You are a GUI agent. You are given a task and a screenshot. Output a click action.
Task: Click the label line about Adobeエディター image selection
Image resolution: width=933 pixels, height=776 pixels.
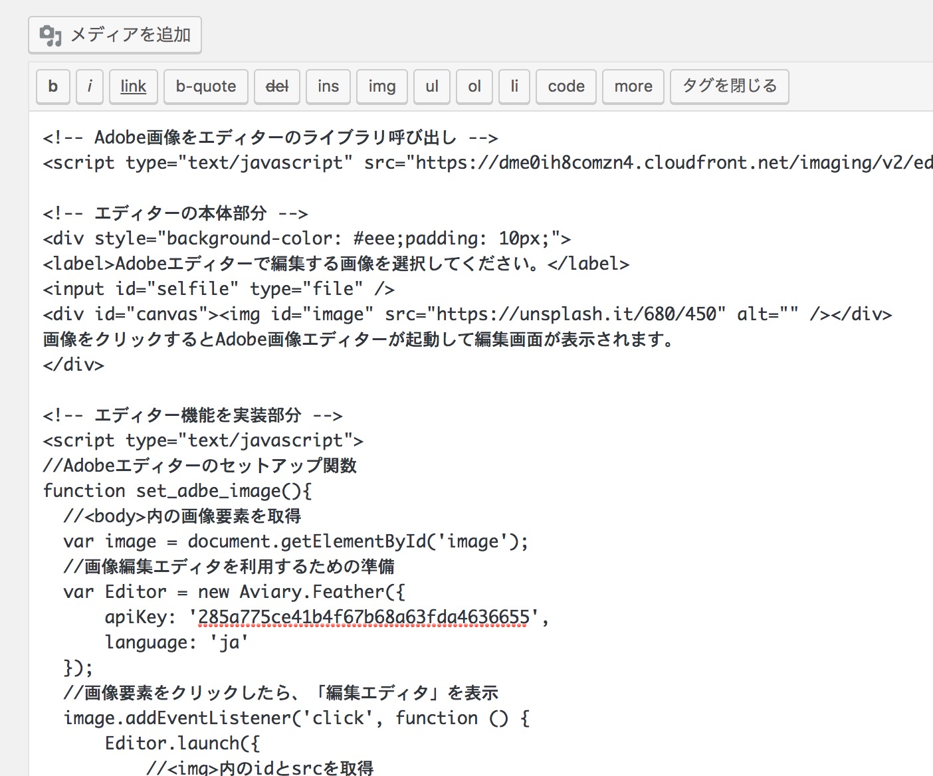pyautogui.click(x=336, y=264)
